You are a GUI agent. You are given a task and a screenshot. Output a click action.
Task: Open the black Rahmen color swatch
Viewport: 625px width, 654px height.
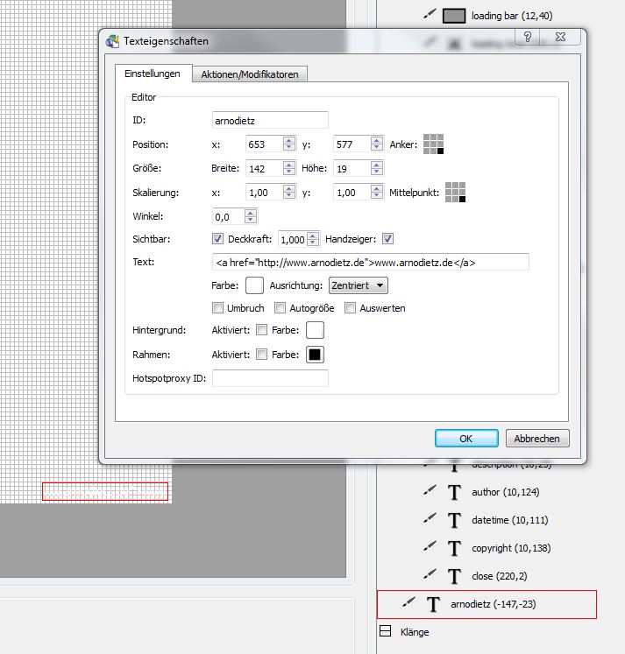pyautogui.click(x=315, y=355)
